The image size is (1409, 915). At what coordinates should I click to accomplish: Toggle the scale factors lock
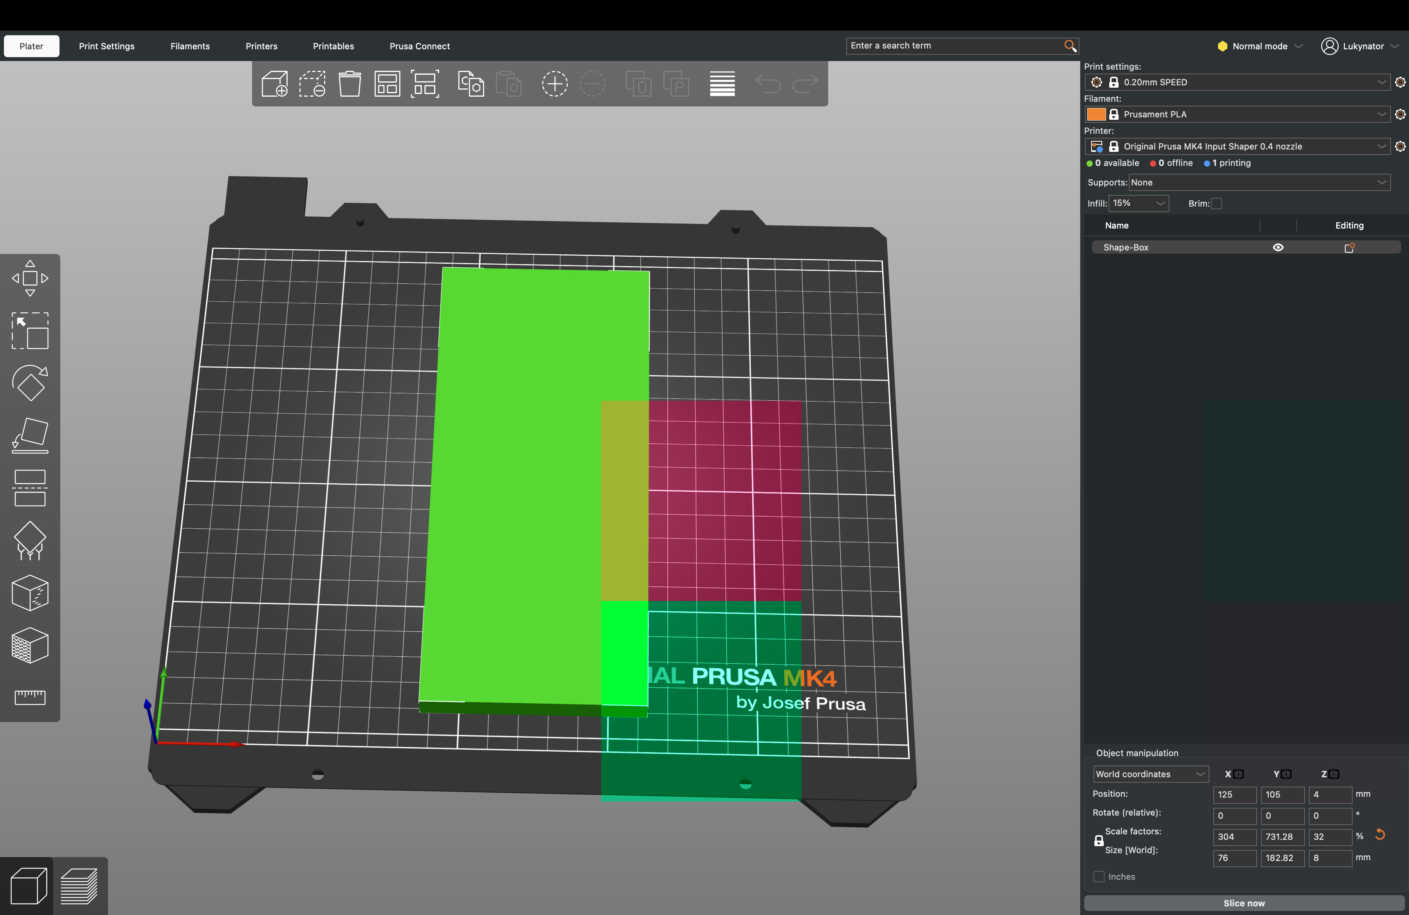click(1099, 840)
